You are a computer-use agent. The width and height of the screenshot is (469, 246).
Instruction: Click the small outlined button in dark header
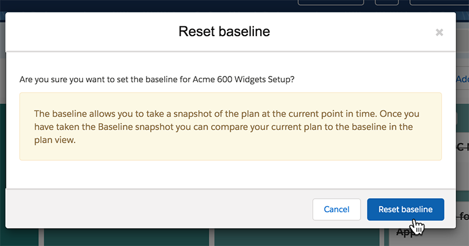tap(387, 2)
